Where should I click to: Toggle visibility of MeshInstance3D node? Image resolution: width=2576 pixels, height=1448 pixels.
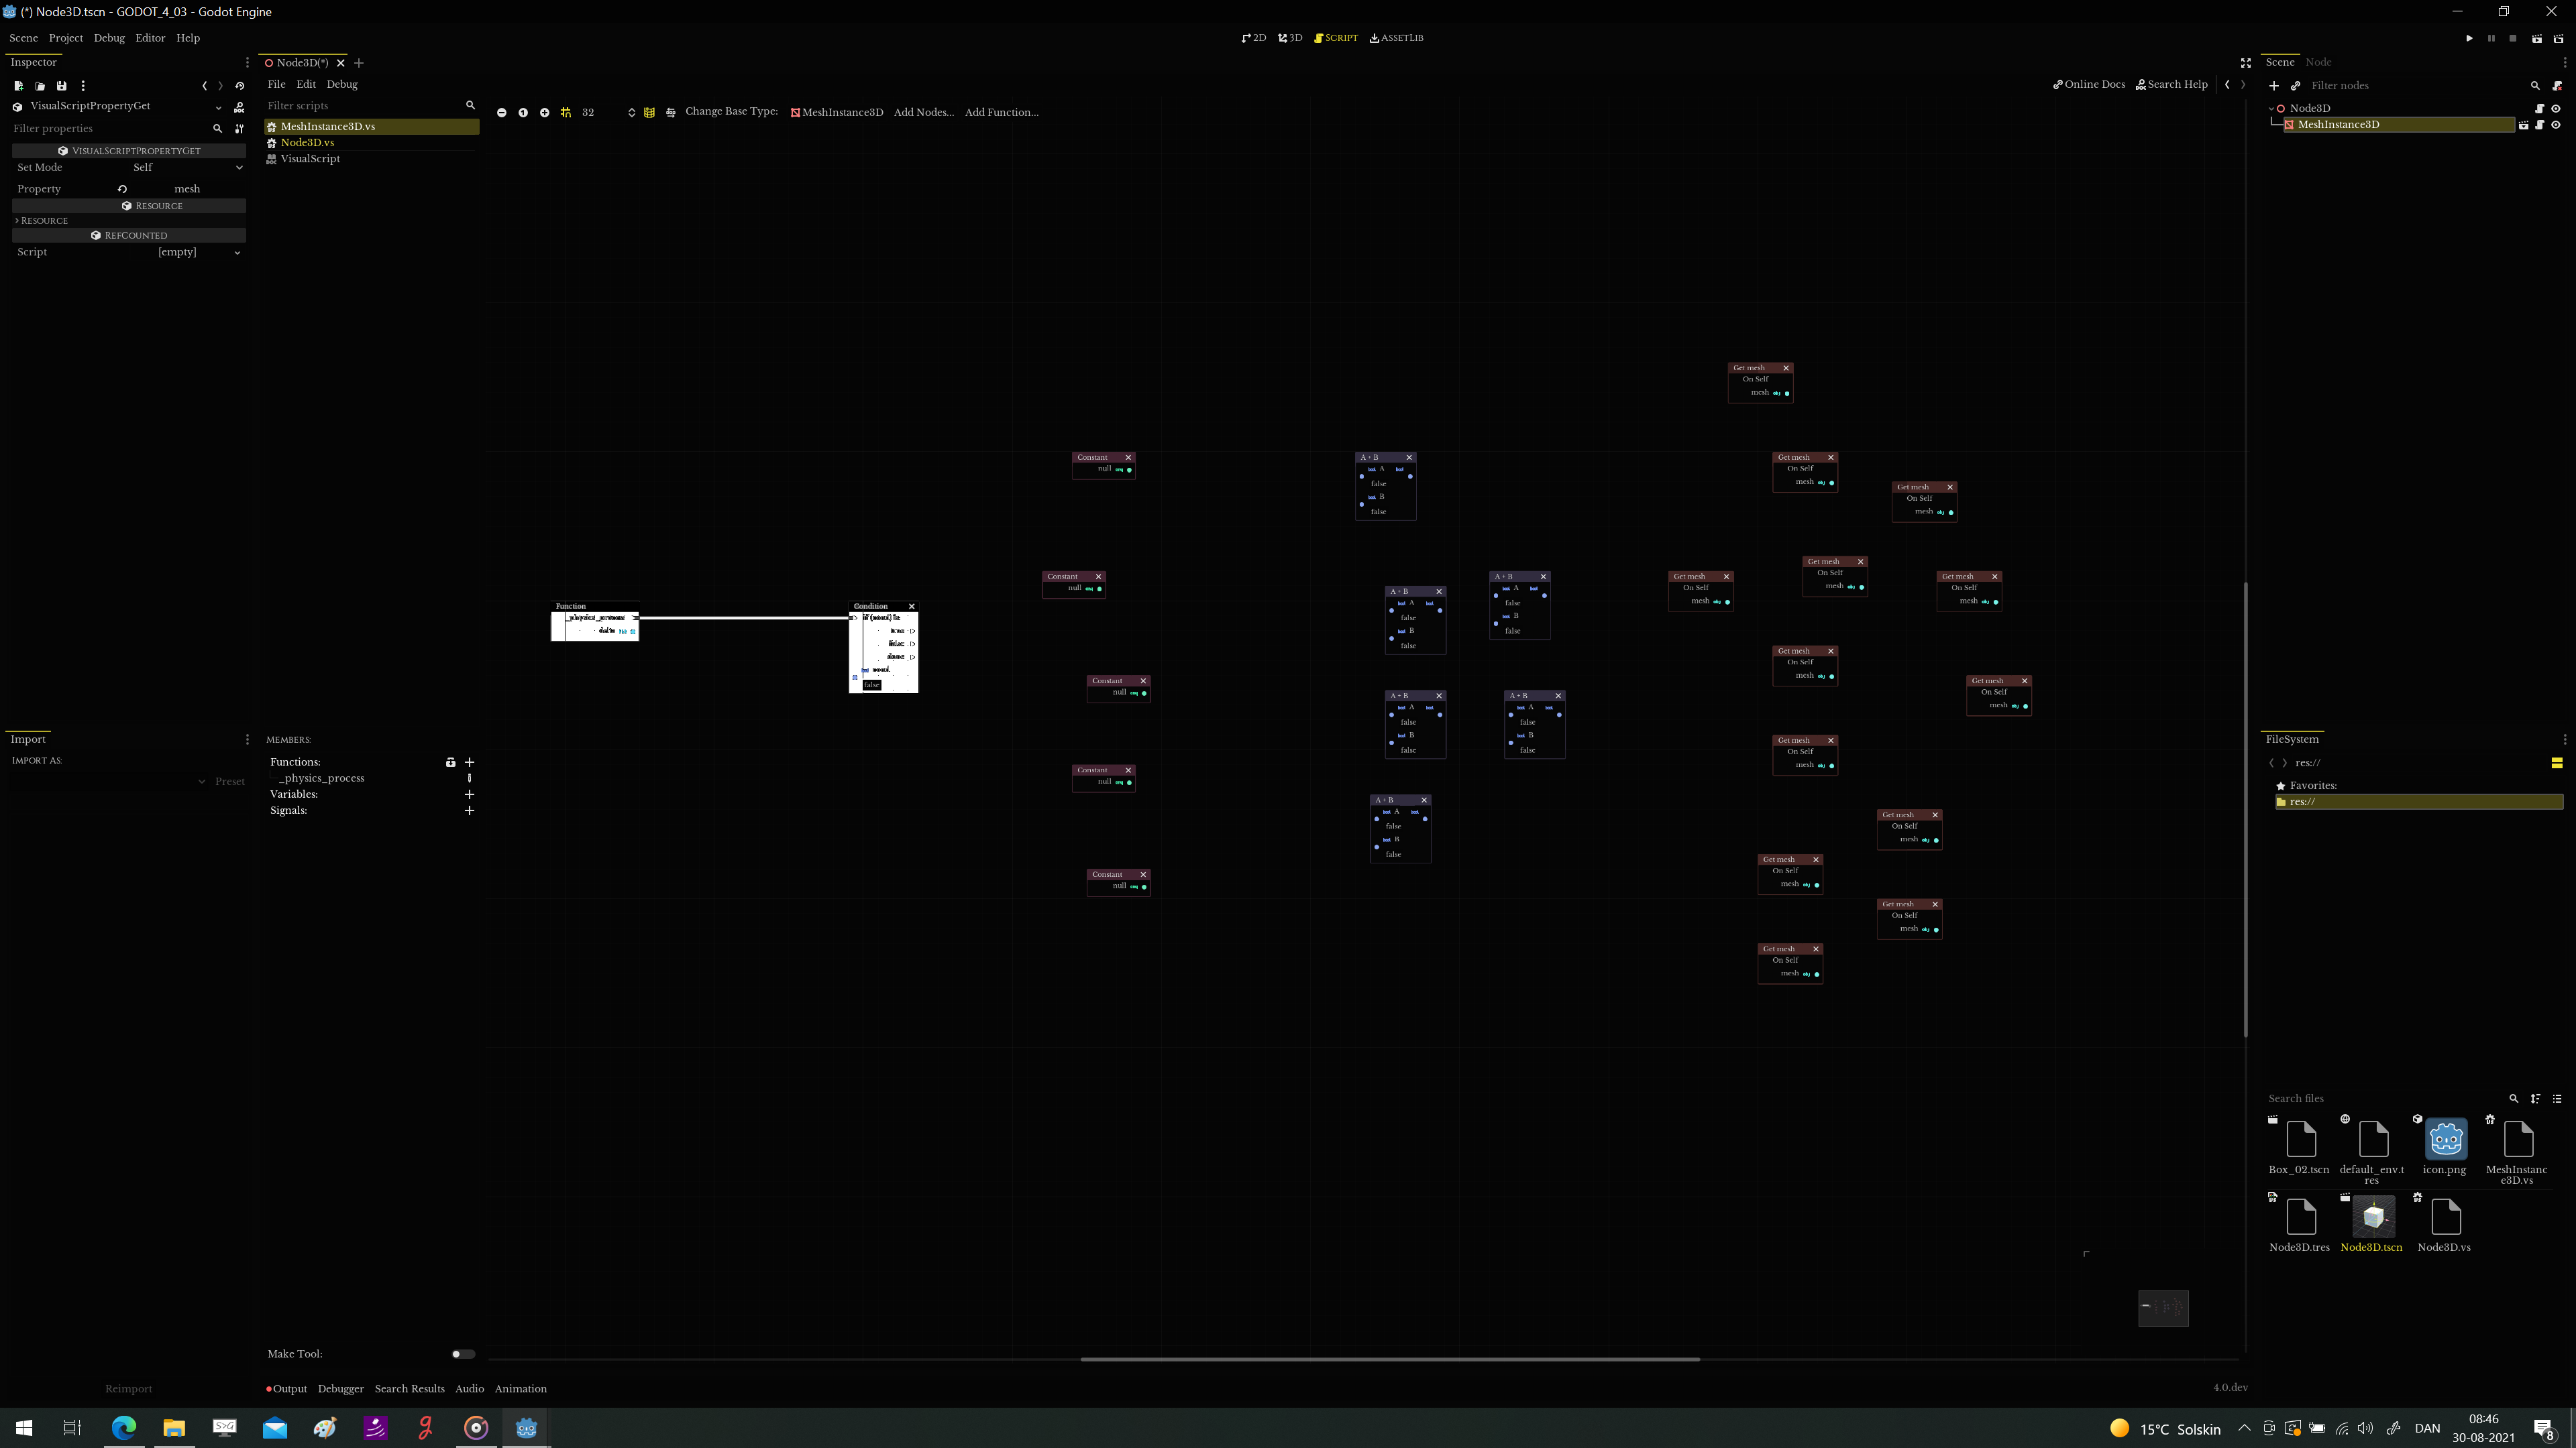[x=2557, y=125]
